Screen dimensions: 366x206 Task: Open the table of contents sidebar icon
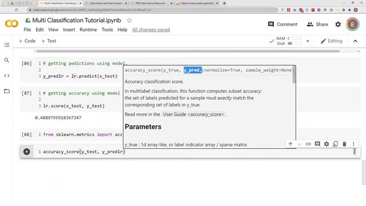(x=7, y=45)
